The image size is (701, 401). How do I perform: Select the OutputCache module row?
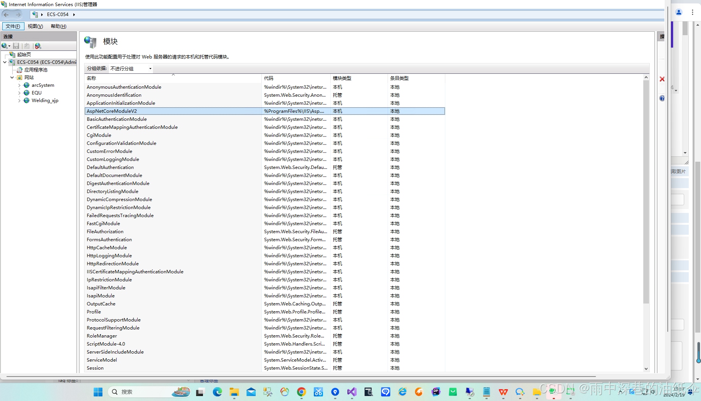(264, 304)
